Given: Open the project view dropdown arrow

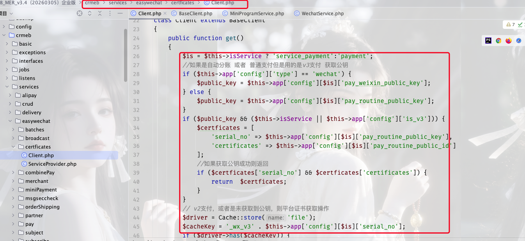Looking at the screenshot, I should (x=11, y=13).
